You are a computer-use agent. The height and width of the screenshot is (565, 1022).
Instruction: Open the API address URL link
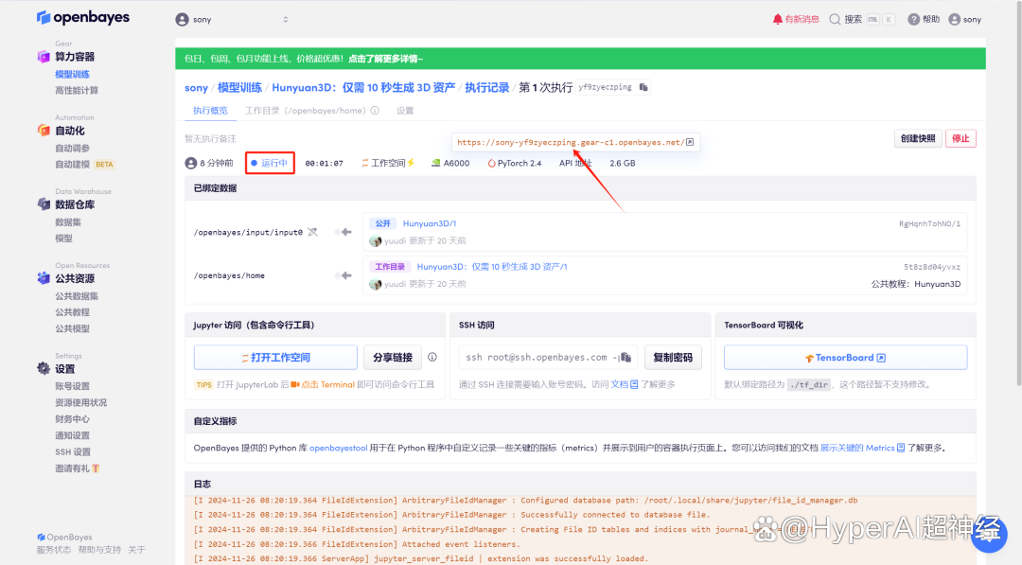pyautogui.click(x=575, y=142)
